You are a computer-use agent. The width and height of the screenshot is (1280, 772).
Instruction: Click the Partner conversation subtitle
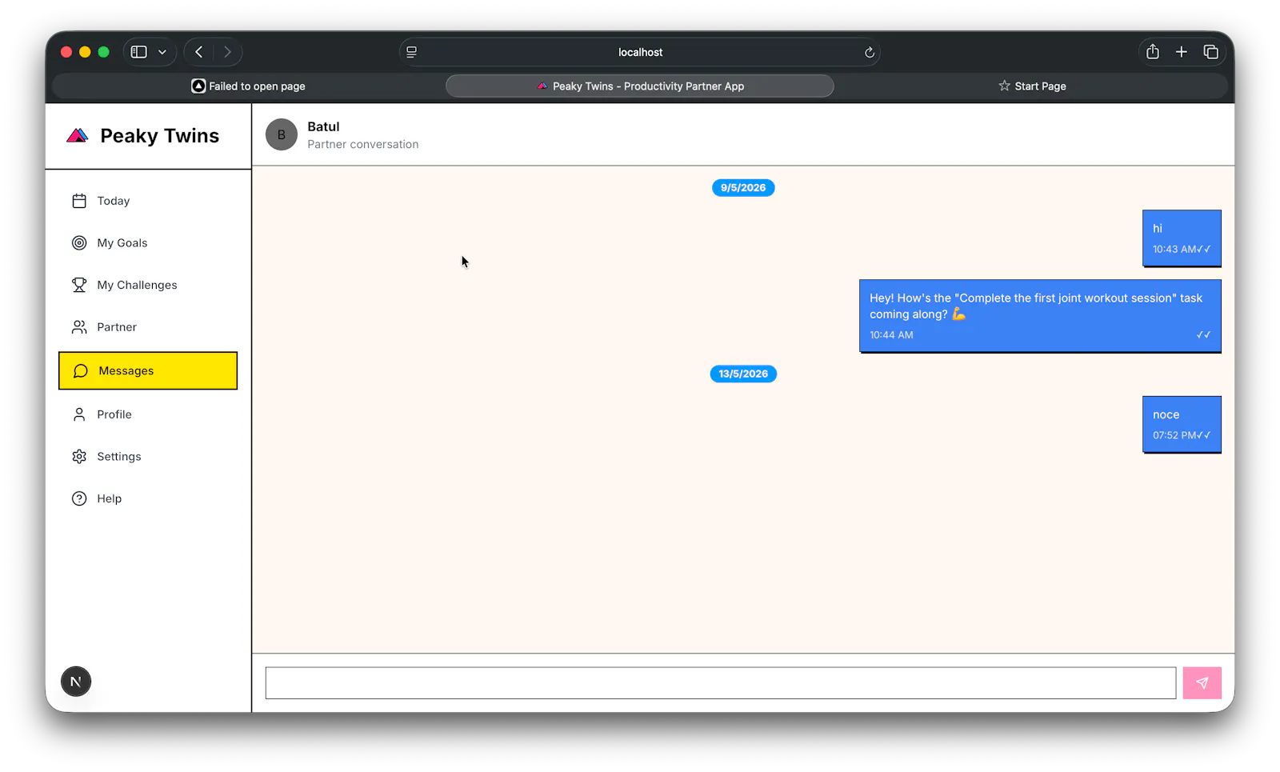(x=363, y=145)
